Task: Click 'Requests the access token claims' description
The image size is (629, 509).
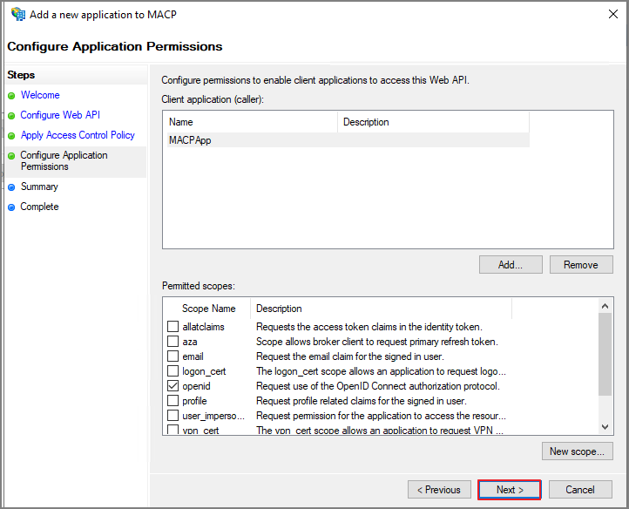Action: (x=369, y=327)
